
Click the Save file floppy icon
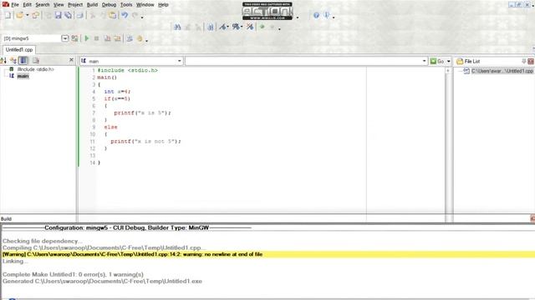[58, 15]
